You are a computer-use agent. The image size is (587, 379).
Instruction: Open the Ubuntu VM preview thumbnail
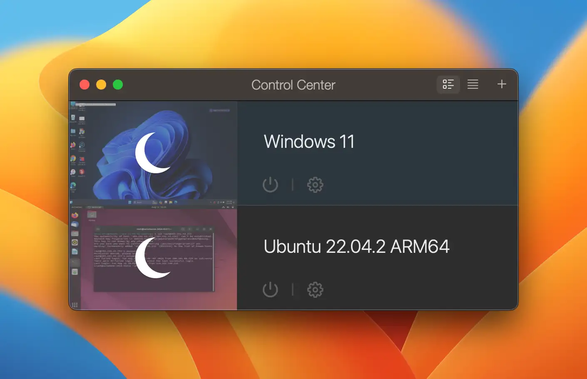pos(153,258)
